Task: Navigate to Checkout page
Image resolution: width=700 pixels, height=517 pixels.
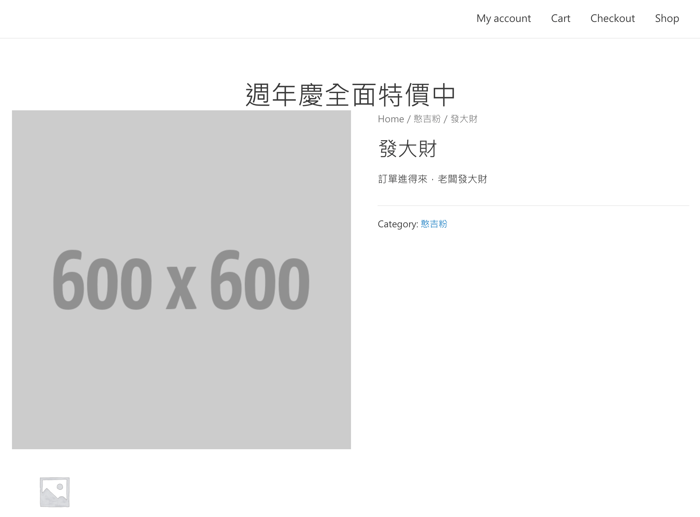Action: coord(613,18)
